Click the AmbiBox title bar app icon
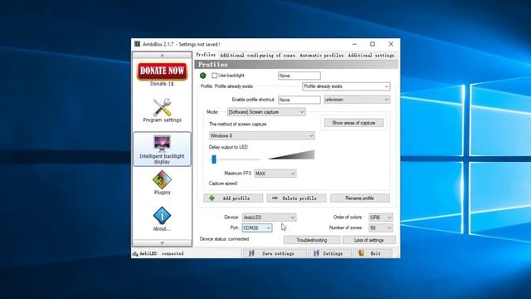Screen dimensions: 531x299 137,44
